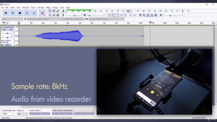
Task: Adjust the track gain slider
Action: tap(7, 33)
